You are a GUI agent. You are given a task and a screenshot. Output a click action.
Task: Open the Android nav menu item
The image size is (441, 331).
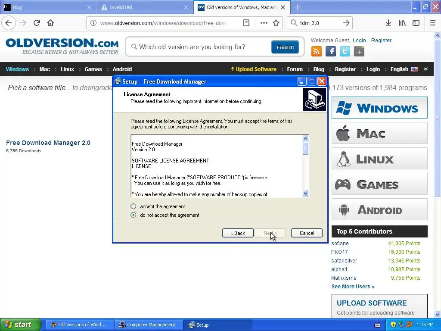tap(122, 69)
